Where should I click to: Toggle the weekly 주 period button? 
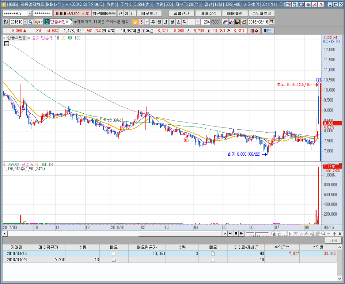pyautogui.click(x=153, y=22)
